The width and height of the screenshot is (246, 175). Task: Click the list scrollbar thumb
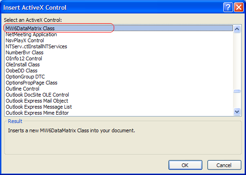click(x=237, y=91)
